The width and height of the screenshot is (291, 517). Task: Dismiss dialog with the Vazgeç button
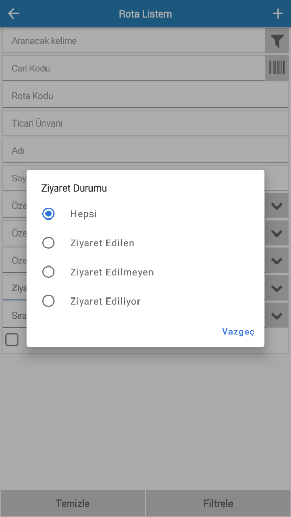pos(238,332)
